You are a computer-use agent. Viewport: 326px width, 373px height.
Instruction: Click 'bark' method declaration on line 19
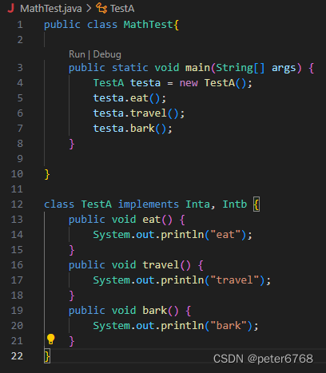(155, 311)
